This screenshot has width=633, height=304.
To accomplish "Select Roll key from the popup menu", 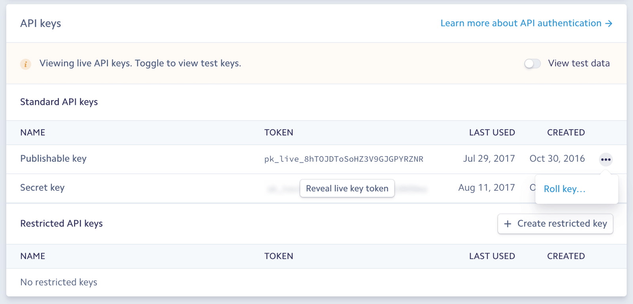I will (x=564, y=189).
